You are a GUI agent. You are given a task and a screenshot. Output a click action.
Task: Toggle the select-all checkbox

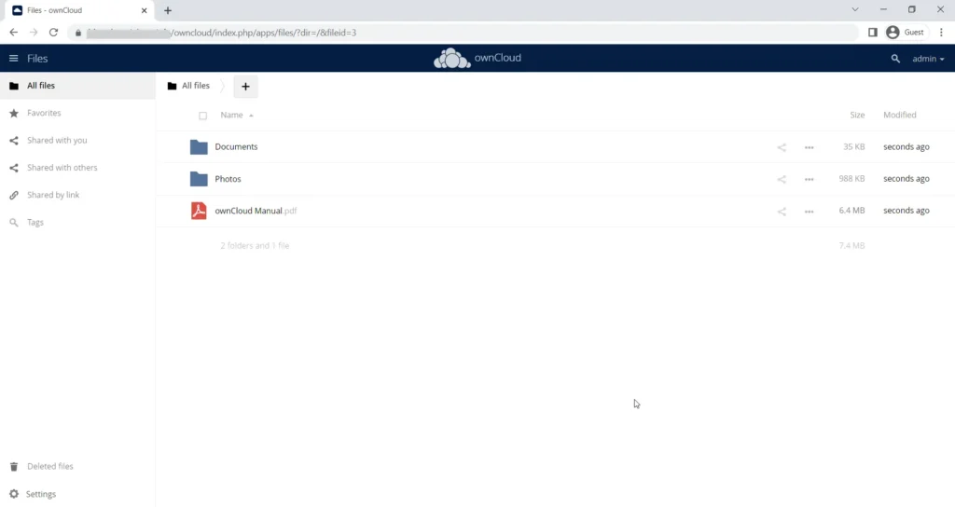[202, 116]
